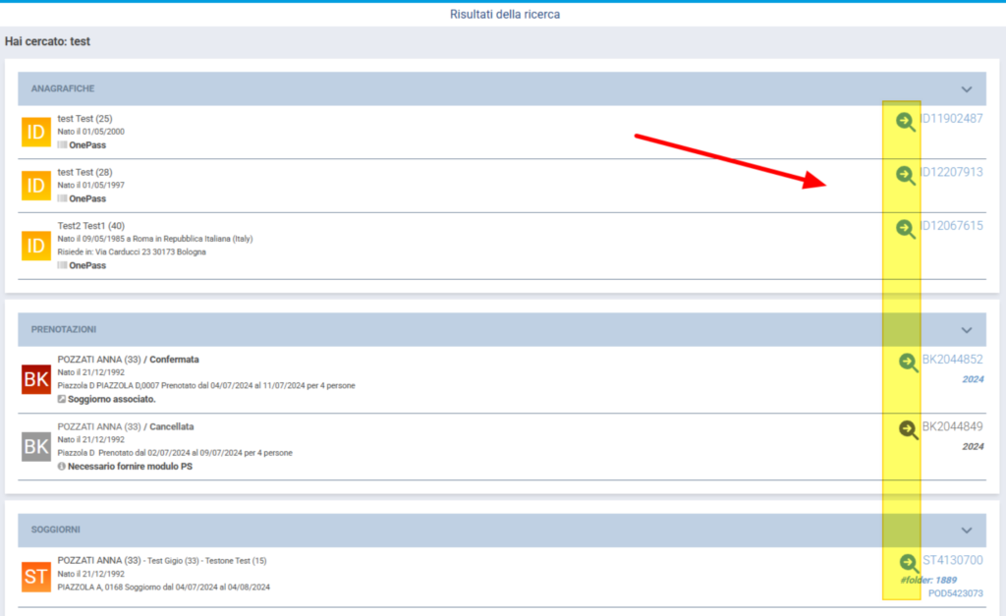This screenshot has width=1006, height=616.
Task: Click yellow ID badge of Test2 Test1
Action: 36,246
